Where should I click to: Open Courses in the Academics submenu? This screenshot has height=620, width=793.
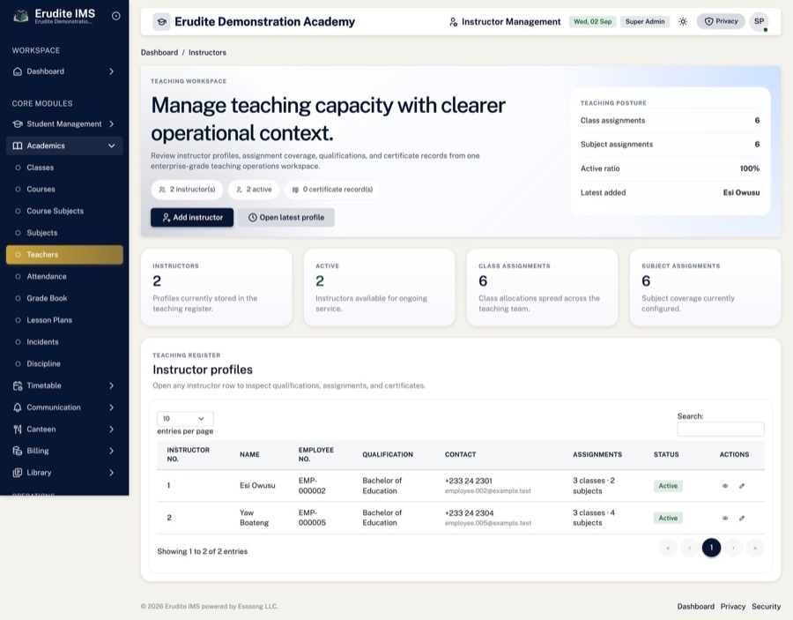[64, 190]
